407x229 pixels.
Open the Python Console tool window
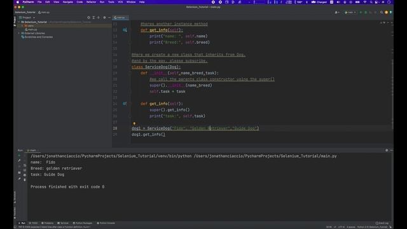coord(106,223)
